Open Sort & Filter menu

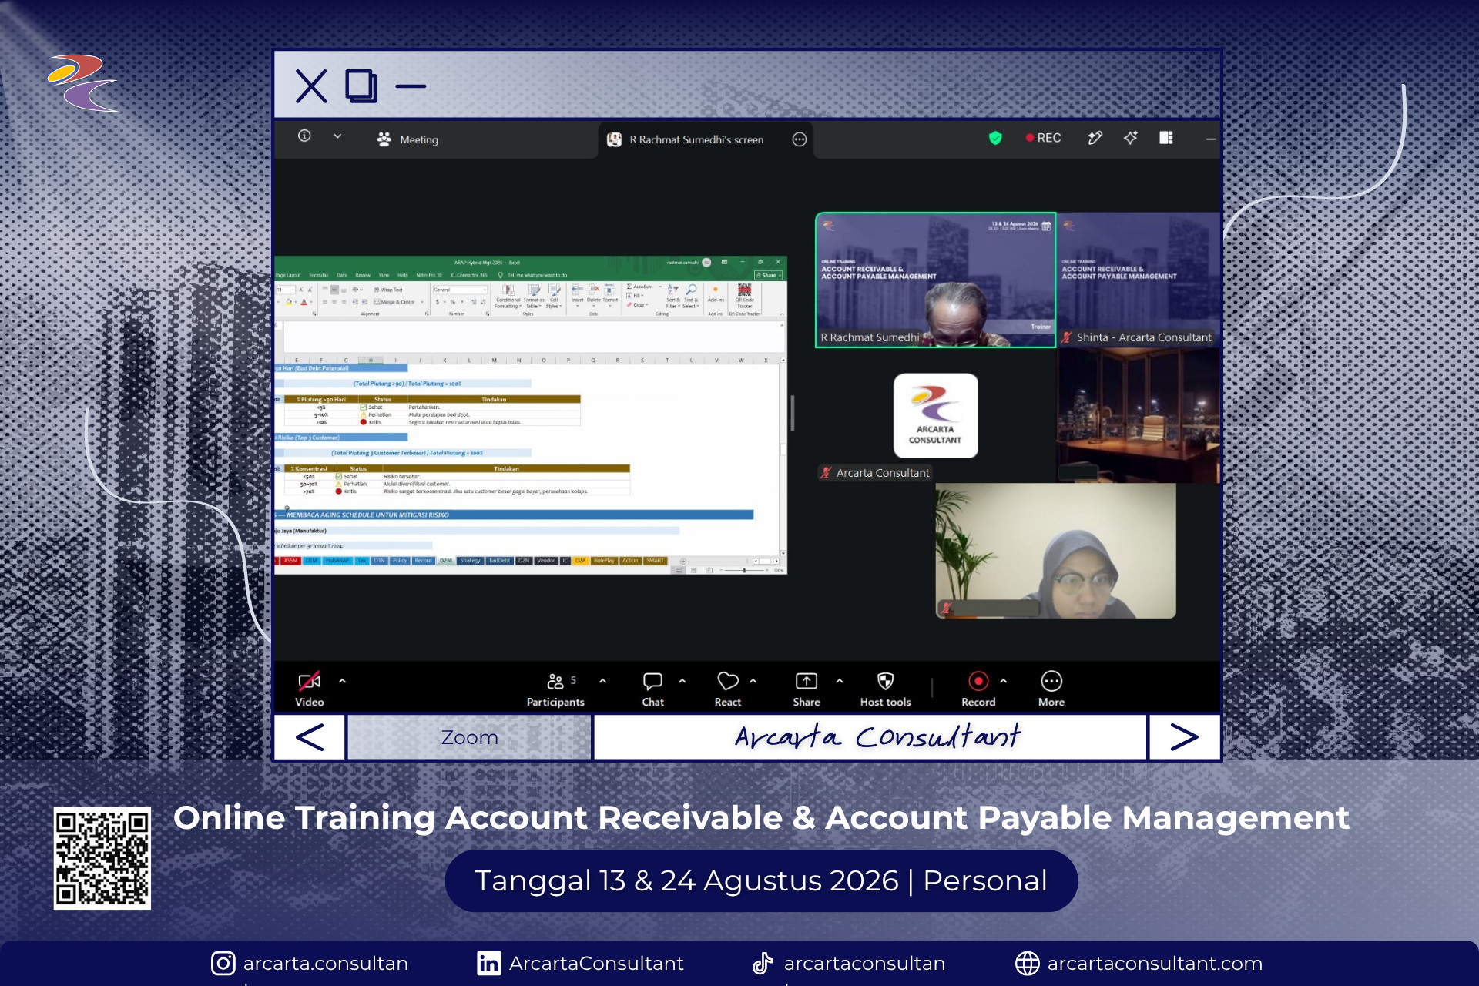pyautogui.click(x=673, y=297)
